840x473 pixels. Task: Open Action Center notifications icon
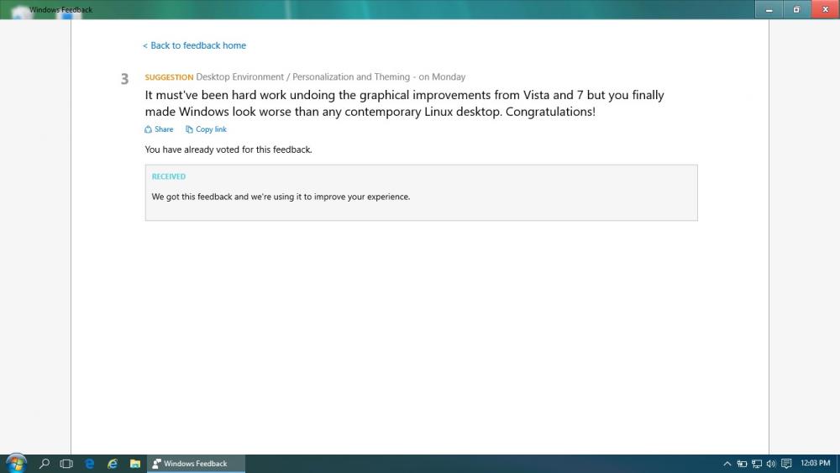tap(786, 464)
